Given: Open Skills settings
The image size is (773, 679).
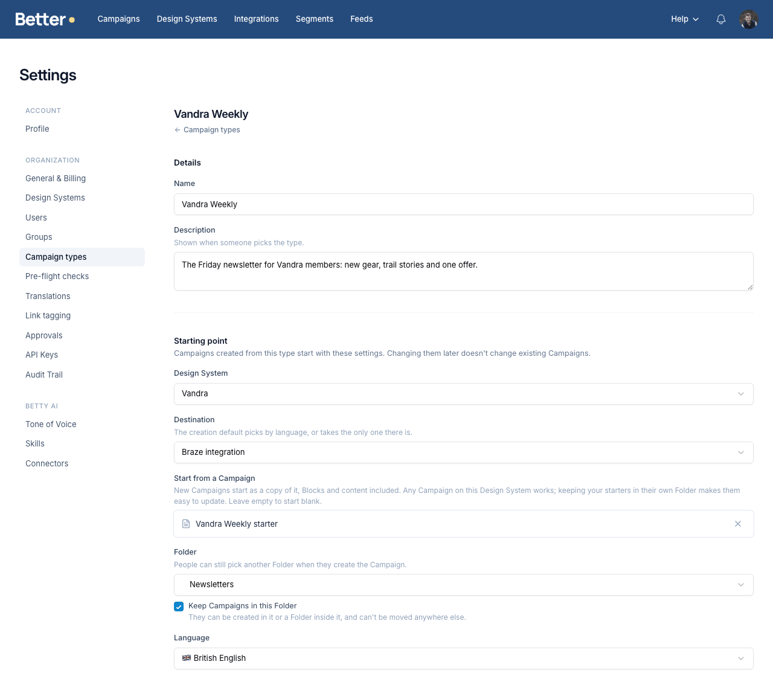Looking at the screenshot, I should 82,443.
